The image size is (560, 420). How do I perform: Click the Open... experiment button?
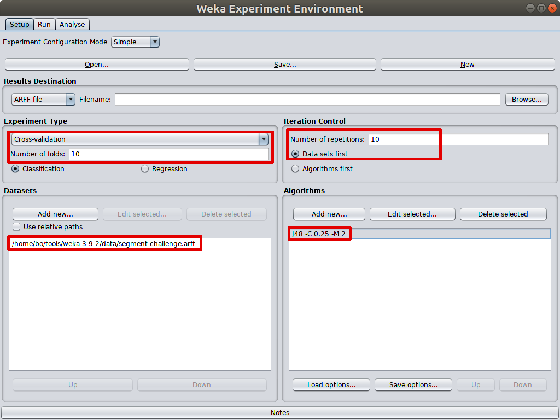(x=97, y=65)
